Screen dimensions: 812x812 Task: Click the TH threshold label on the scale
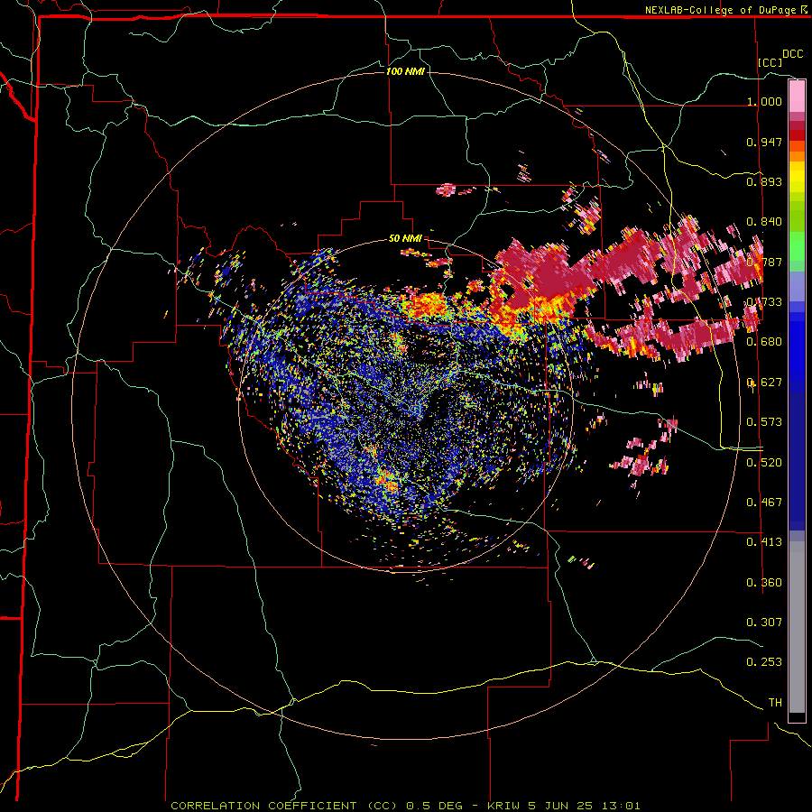tap(775, 703)
